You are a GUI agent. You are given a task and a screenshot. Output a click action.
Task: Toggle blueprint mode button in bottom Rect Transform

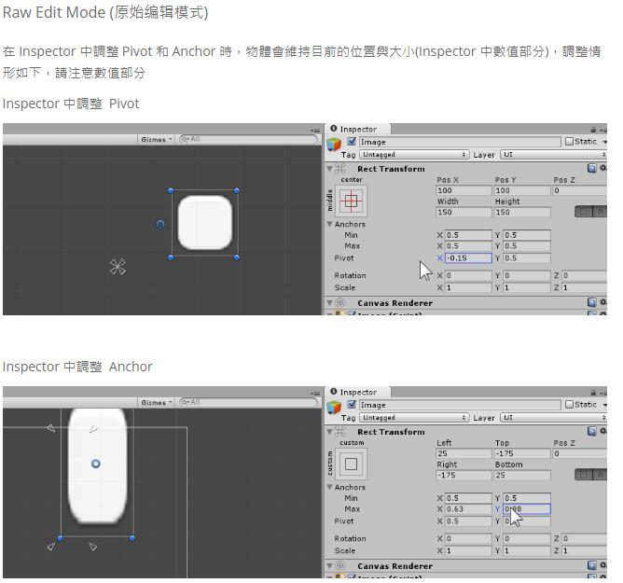584,475
